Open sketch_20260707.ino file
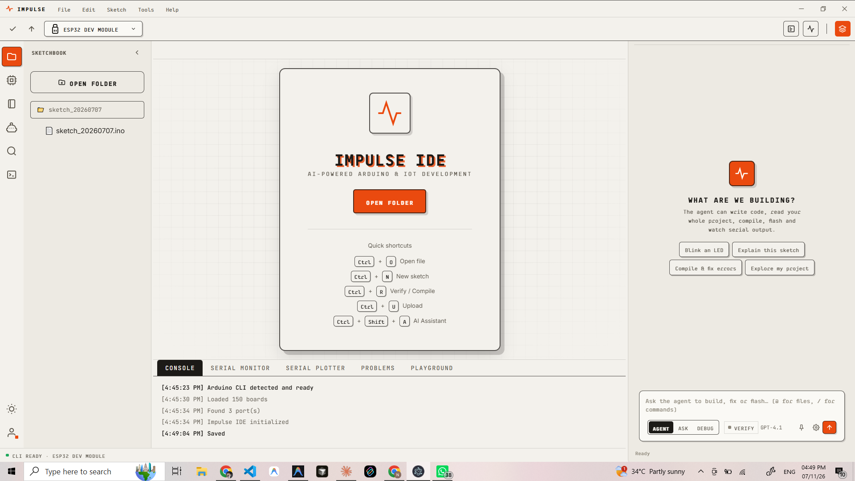 [x=85, y=130]
